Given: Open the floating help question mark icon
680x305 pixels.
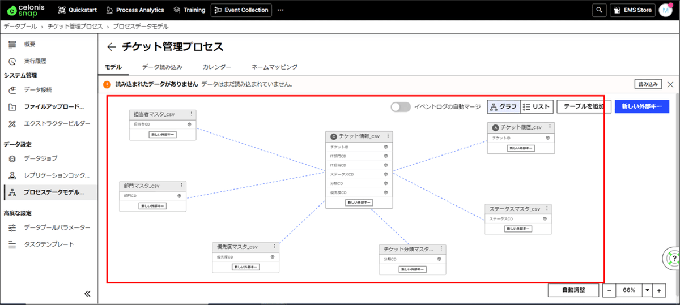Looking at the screenshot, I should point(671,259).
